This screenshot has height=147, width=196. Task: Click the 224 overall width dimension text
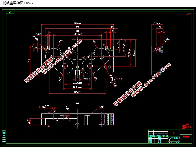click(x=77, y=24)
